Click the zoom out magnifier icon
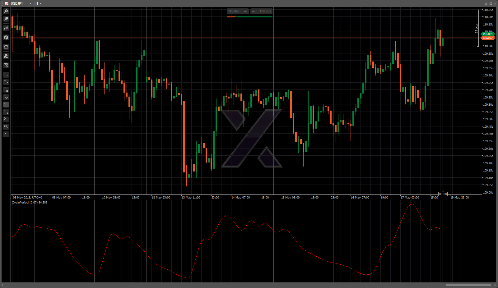498x288 pixels. point(6,19)
